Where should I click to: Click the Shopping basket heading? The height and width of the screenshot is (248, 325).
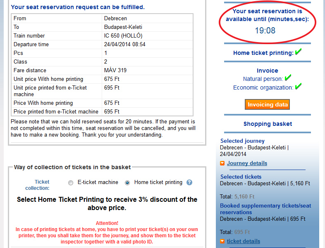pos(268,124)
